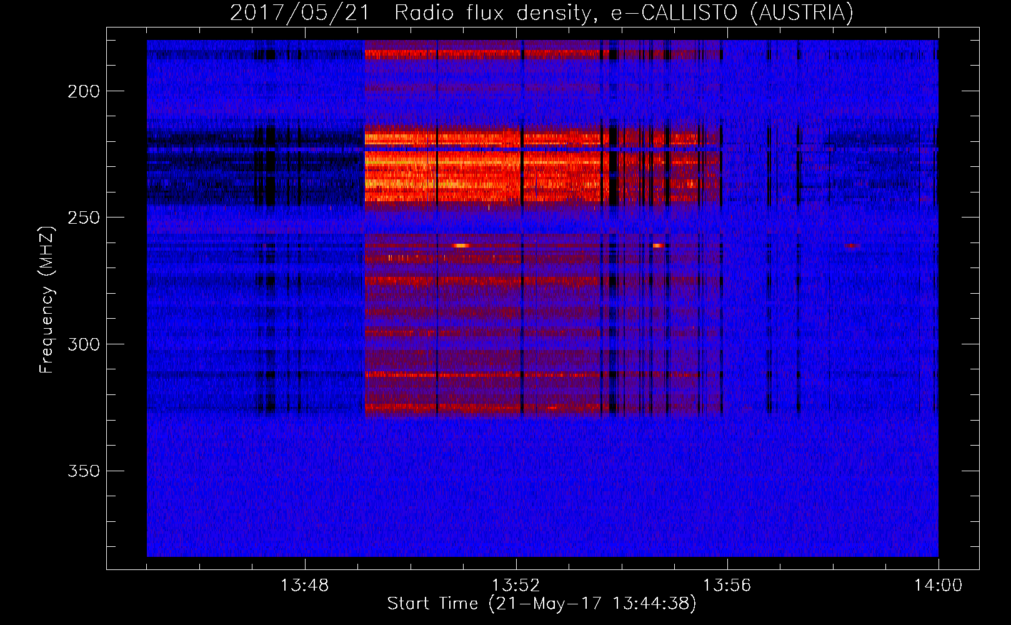Click the 14:00 time tick label

(x=938, y=586)
